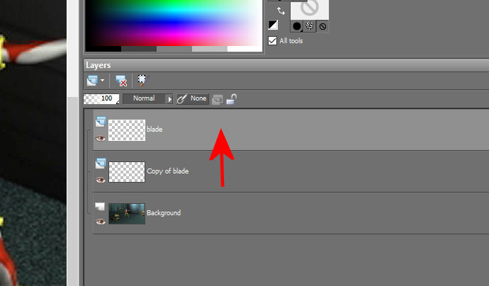
Task: Hide the Copy of blade layer
Action: pos(100,180)
